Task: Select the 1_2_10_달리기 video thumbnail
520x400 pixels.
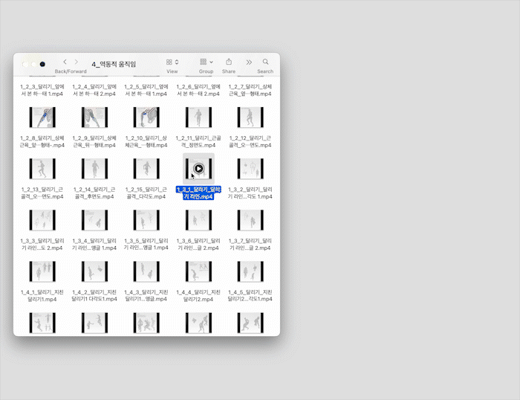Action: point(146,117)
